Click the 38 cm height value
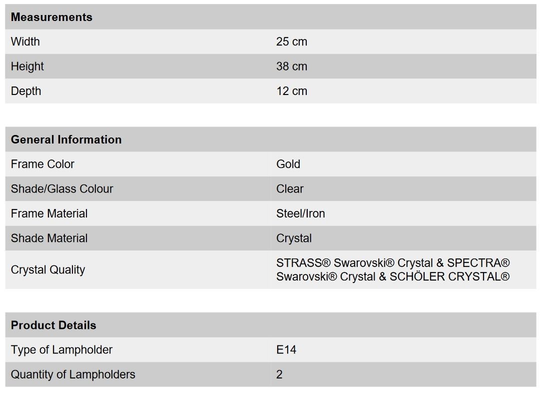Image resolution: width=540 pixels, height=396 pixels. (x=291, y=66)
